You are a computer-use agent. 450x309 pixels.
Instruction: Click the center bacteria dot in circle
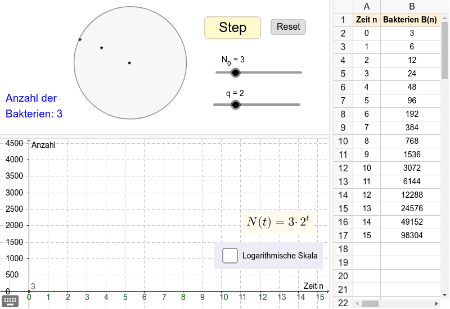pyautogui.click(x=129, y=63)
